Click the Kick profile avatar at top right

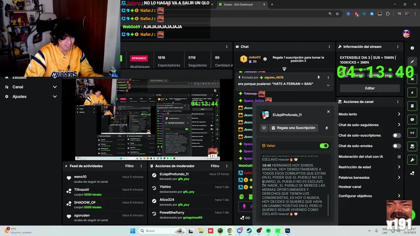(x=407, y=33)
